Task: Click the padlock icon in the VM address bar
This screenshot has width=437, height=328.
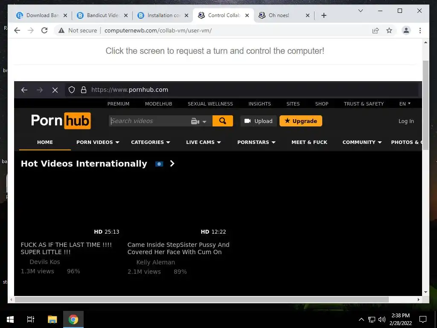Action: (84, 90)
